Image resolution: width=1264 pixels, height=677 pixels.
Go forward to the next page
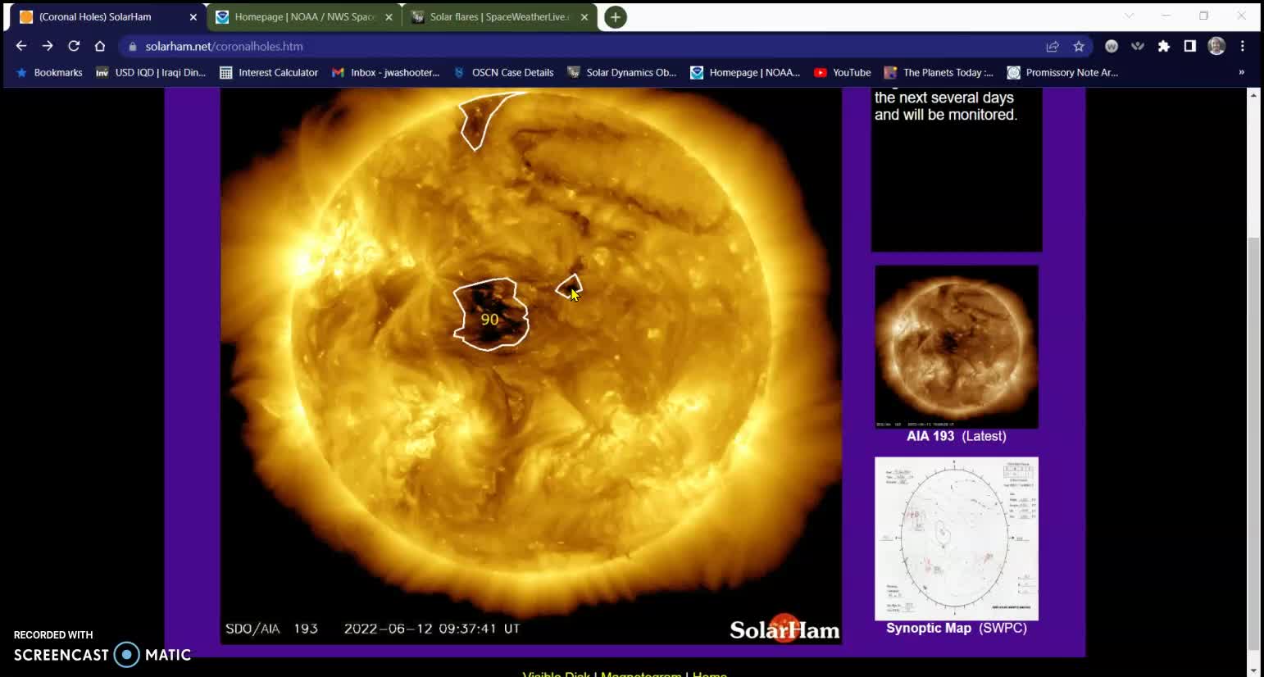(48, 46)
